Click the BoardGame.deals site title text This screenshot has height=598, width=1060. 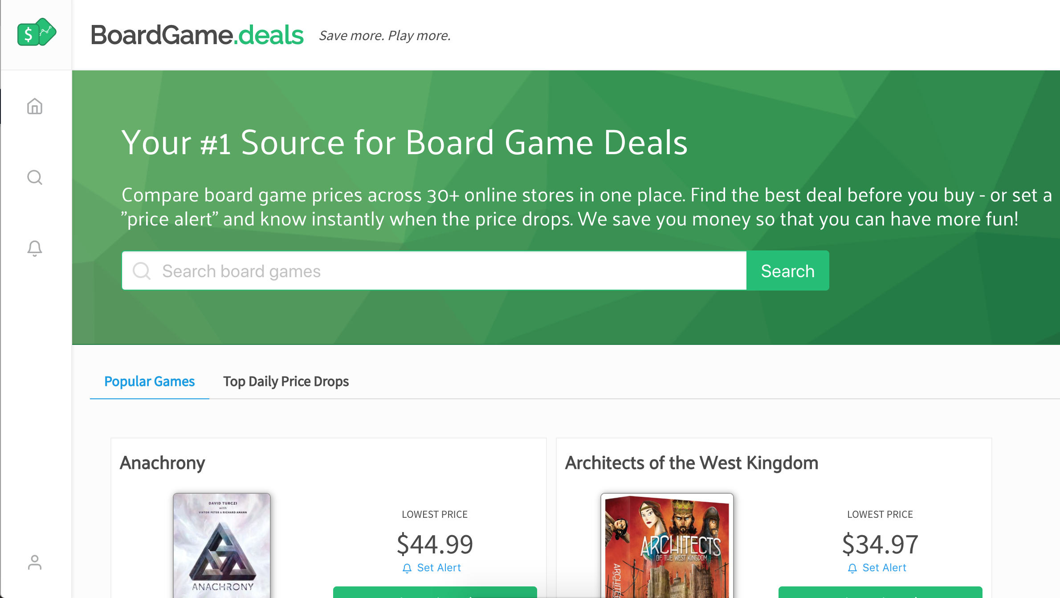tap(196, 35)
